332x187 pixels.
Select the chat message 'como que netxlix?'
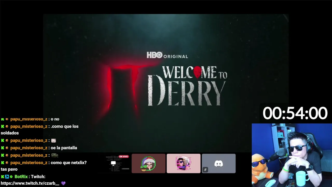(x=69, y=163)
